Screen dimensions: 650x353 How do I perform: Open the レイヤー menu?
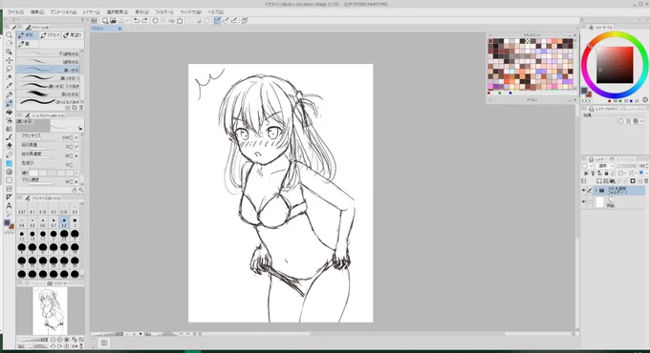(91, 12)
